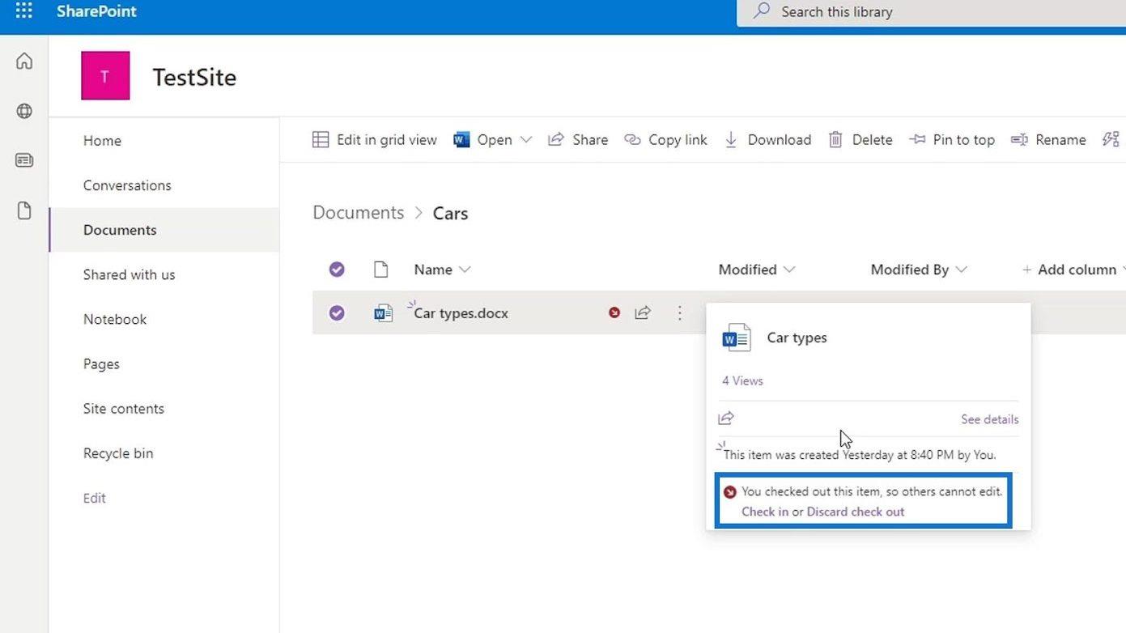Open Conversations in site navigation
Screen dimensions: 1126x633
pos(127,185)
